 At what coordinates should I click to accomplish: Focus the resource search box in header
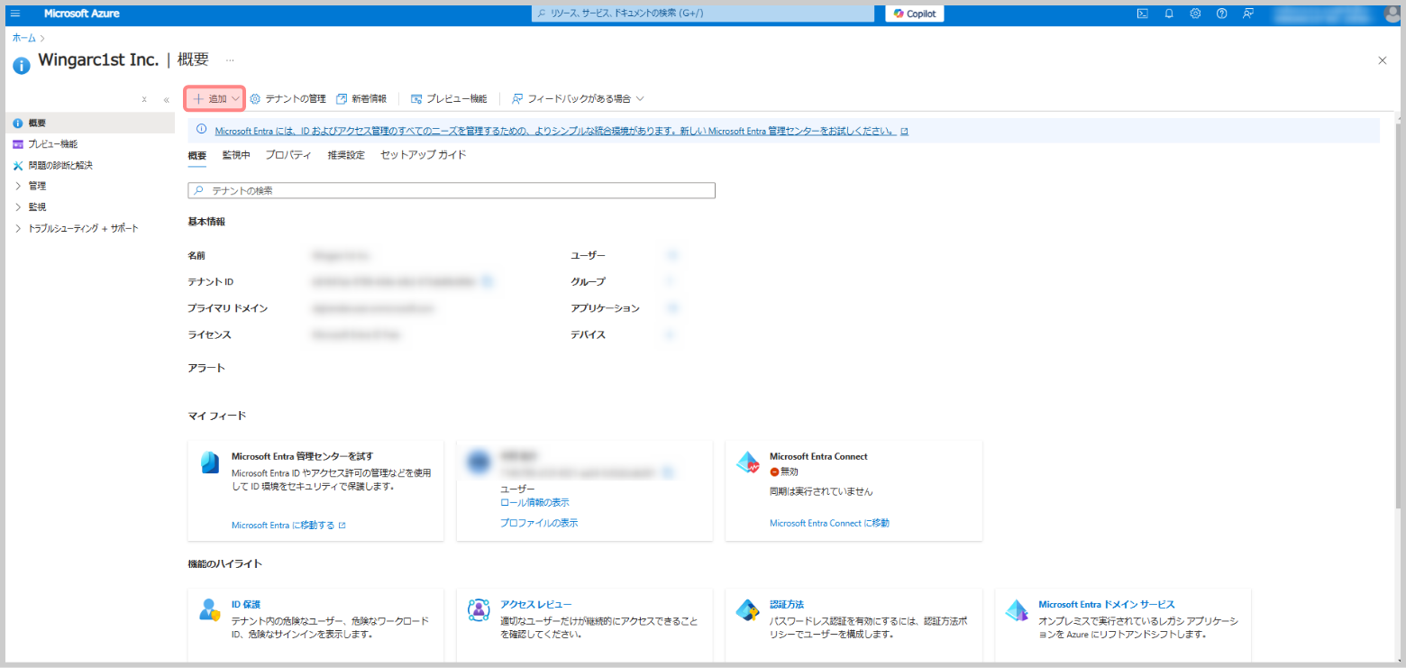click(x=703, y=14)
